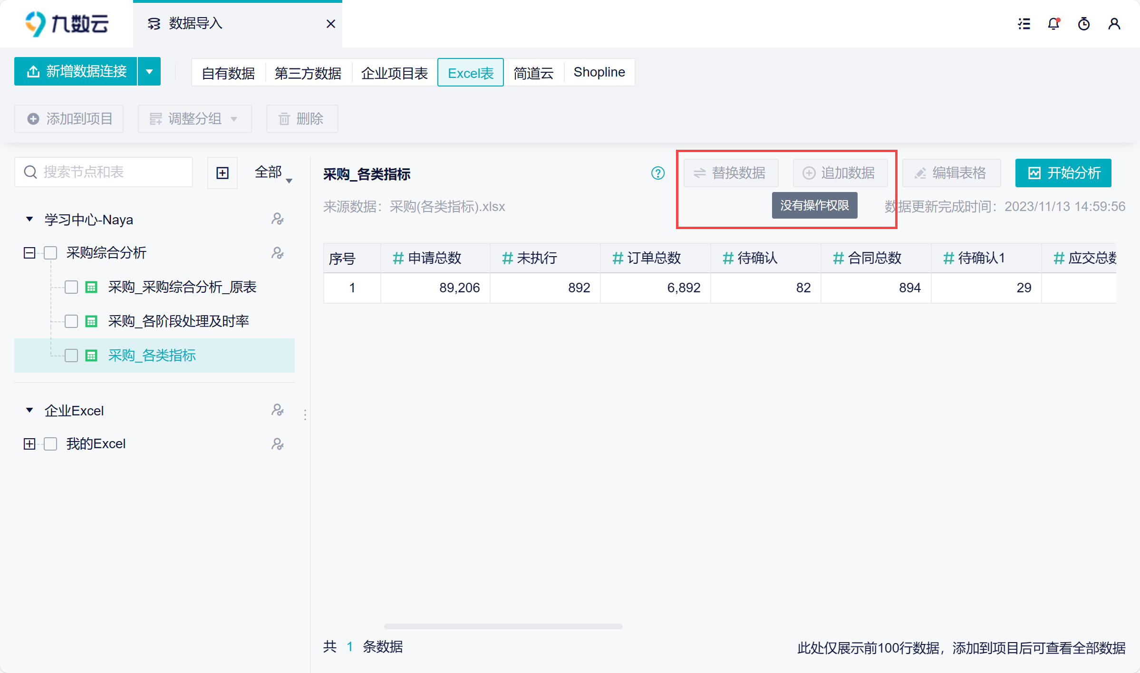
Task: Open the task list icon in header
Action: point(1024,24)
